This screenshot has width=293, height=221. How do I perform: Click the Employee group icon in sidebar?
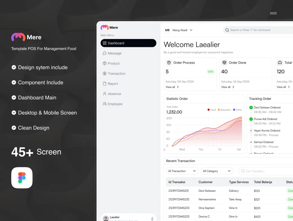click(104, 104)
